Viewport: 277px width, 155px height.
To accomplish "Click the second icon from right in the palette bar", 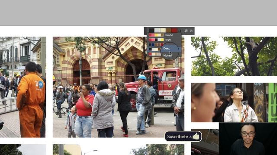I will point(186,31).
